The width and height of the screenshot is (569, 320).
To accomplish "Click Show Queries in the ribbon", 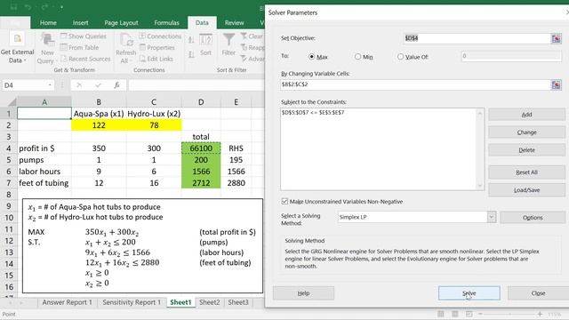I will [84, 36].
